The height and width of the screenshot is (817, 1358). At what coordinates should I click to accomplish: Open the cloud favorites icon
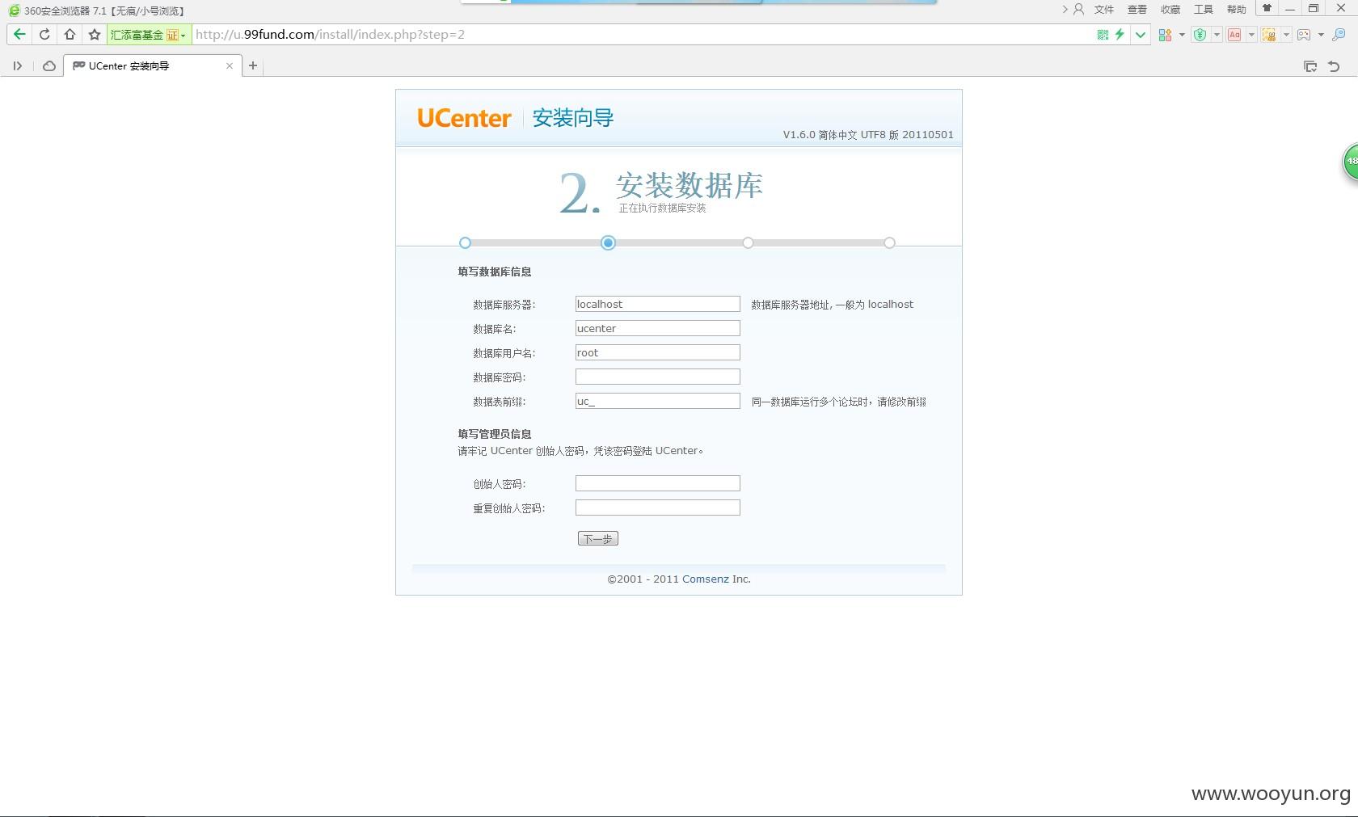(x=49, y=66)
